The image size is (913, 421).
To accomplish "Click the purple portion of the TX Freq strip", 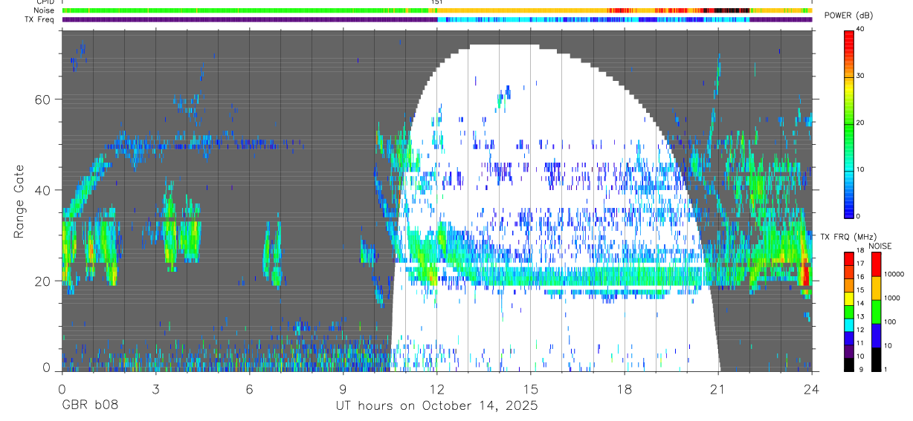I will click(x=249, y=19).
